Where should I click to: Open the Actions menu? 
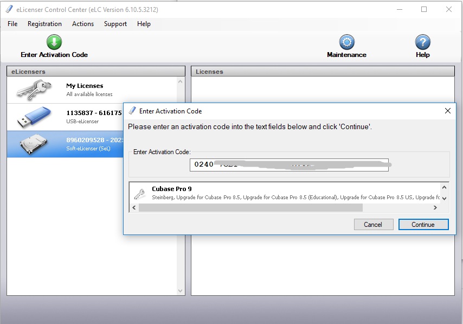(83, 24)
